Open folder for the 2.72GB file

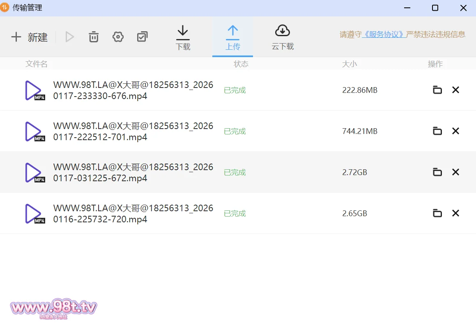[437, 172]
